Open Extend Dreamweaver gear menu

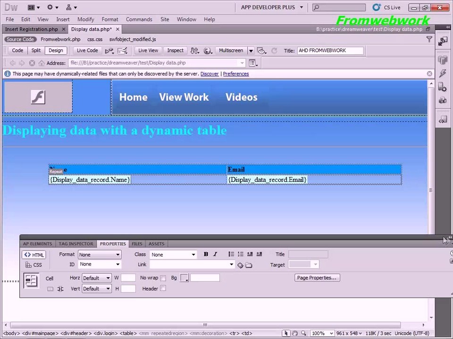[x=52, y=8]
